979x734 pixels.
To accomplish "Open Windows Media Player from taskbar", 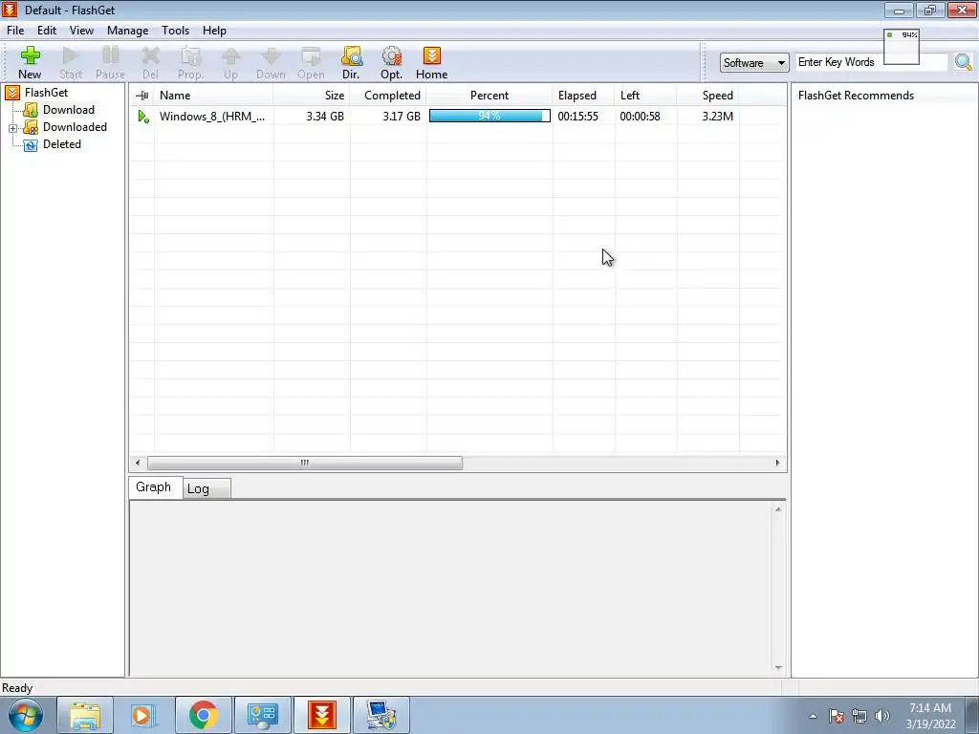I will coord(143,715).
